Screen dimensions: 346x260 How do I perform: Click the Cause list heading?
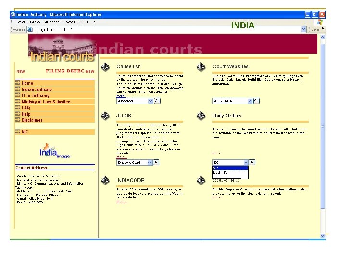click(x=128, y=67)
